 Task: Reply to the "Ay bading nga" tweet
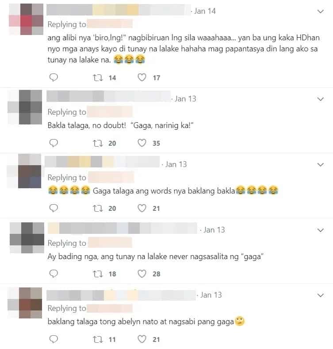[x=54, y=274]
